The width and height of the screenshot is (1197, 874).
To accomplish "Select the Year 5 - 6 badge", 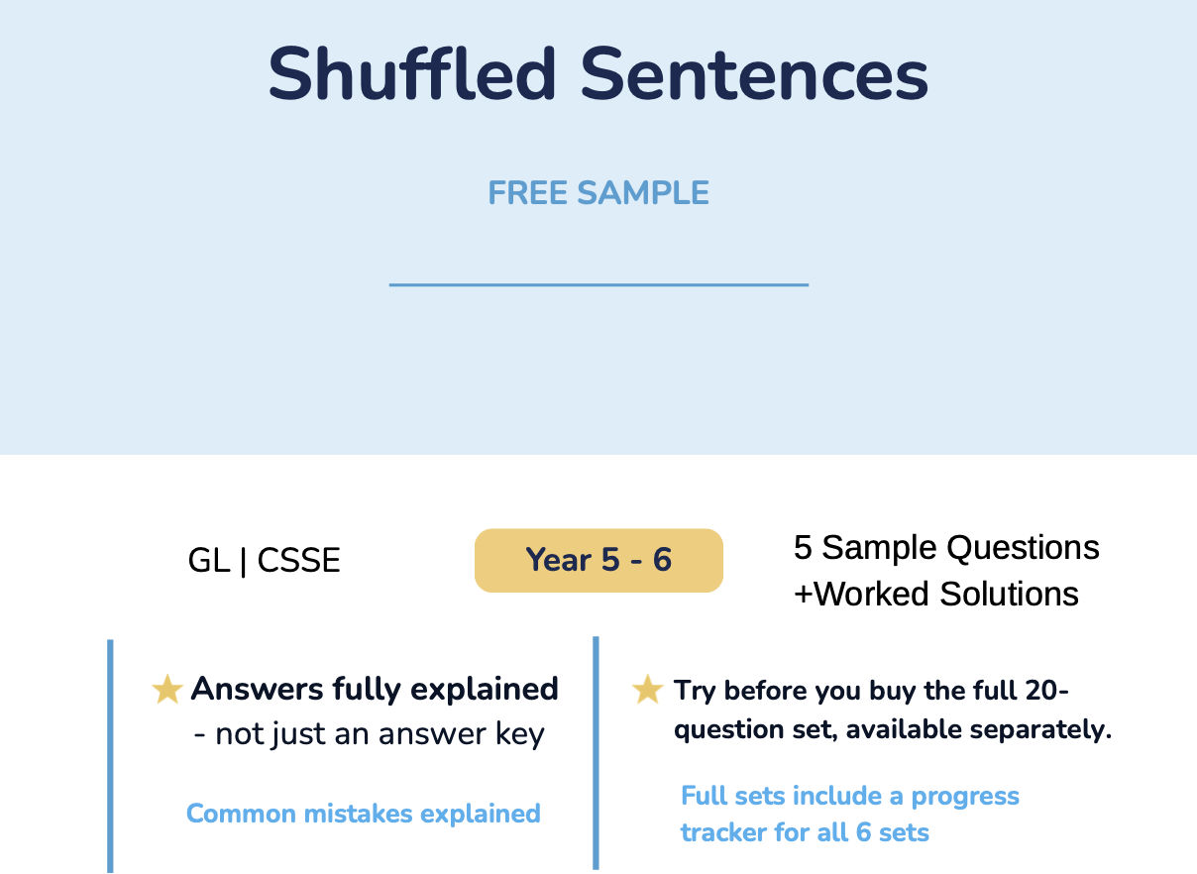I will pos(598,561).
